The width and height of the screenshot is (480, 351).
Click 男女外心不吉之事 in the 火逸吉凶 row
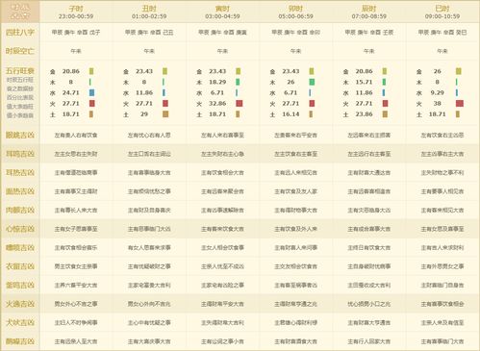[76, 304]
